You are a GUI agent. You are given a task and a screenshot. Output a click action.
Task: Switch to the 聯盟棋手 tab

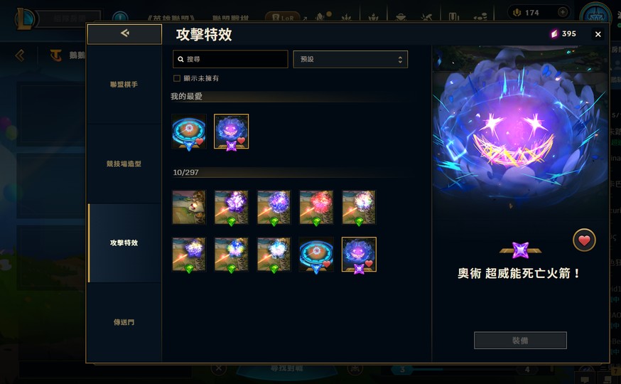click(124, 85)
